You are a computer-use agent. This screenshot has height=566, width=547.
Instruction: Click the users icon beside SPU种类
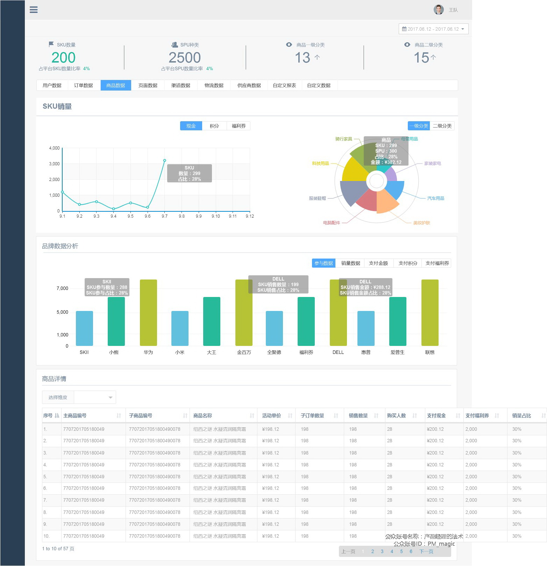coord(175,45)
